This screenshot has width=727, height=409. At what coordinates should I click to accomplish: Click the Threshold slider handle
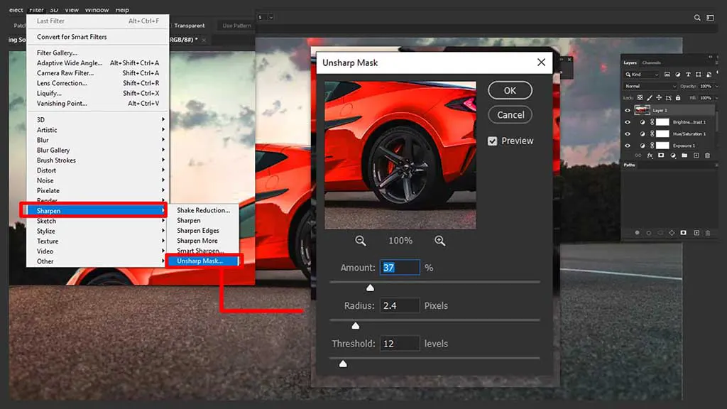tap(343, 364)
